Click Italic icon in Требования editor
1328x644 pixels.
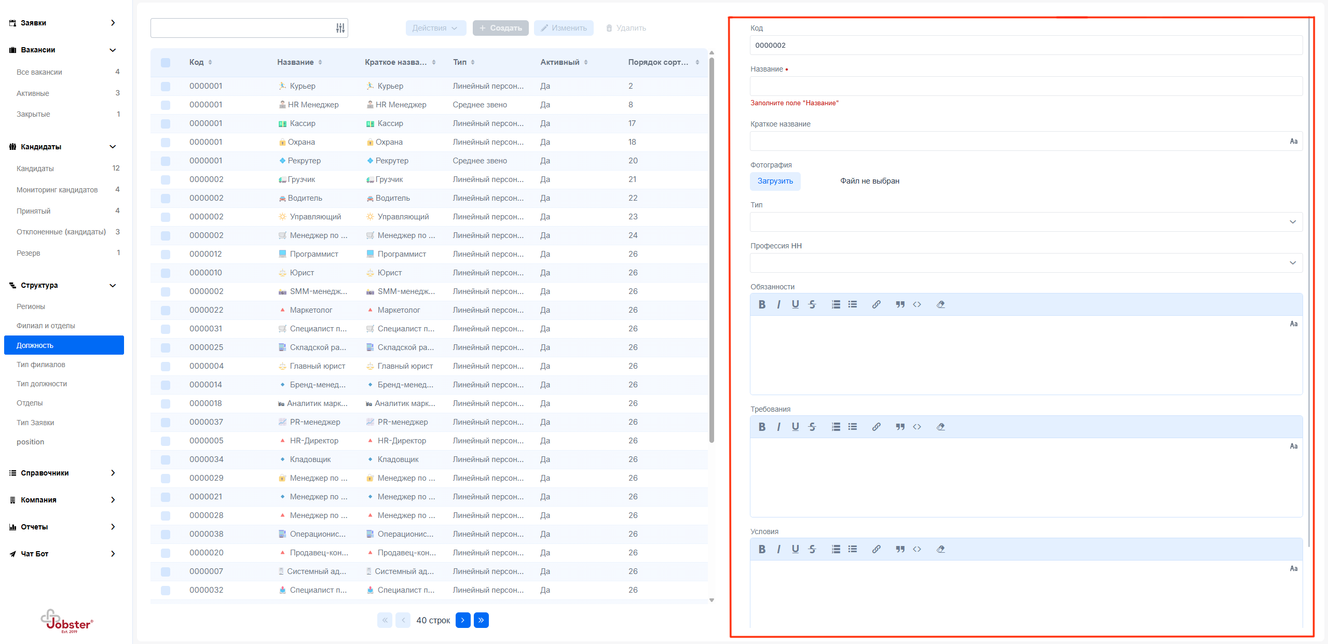[x=778, y=427]
